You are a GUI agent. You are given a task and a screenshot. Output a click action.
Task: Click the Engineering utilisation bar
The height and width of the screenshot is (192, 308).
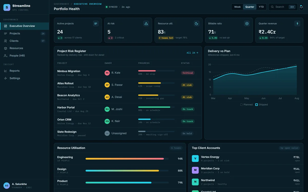click(127, 159)
